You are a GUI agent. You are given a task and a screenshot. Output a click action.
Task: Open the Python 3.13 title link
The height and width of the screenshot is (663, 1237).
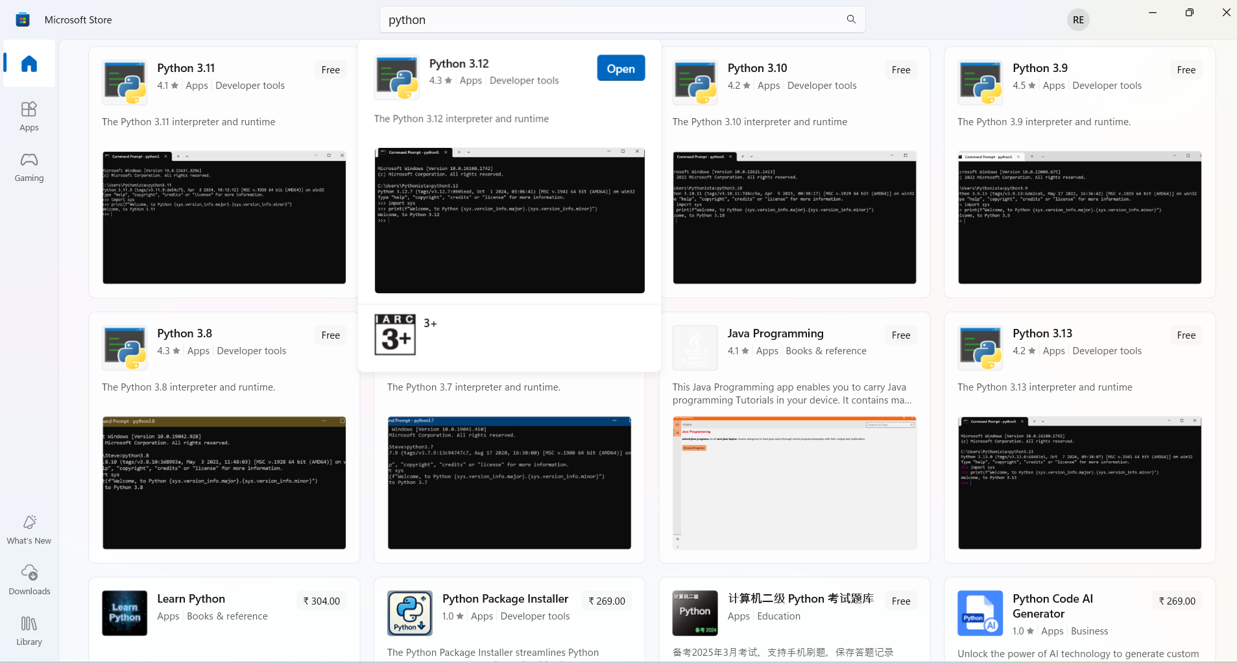pyautogui.click(x=1042, y=333)
